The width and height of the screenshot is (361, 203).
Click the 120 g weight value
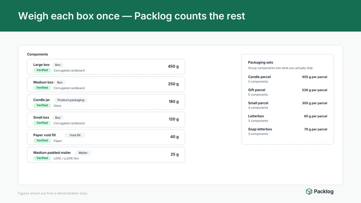(x=174, y=119)
